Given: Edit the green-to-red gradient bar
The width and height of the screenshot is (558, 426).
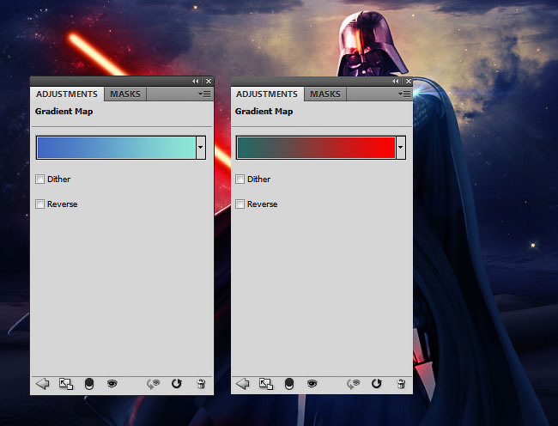Looking at the screenshot, I should [317, 148].
